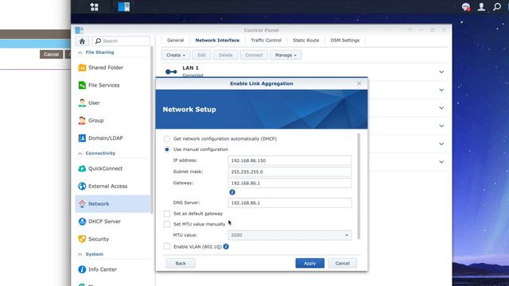Check Enable VLAN (802.1Q)
Image resolution: width=509 pixels, height=286 pixels.
tap(167, 246)
